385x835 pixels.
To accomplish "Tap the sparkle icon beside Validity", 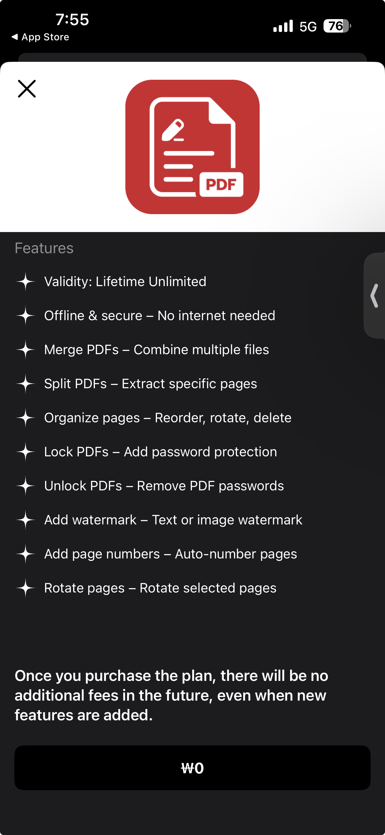I will 26,281.
